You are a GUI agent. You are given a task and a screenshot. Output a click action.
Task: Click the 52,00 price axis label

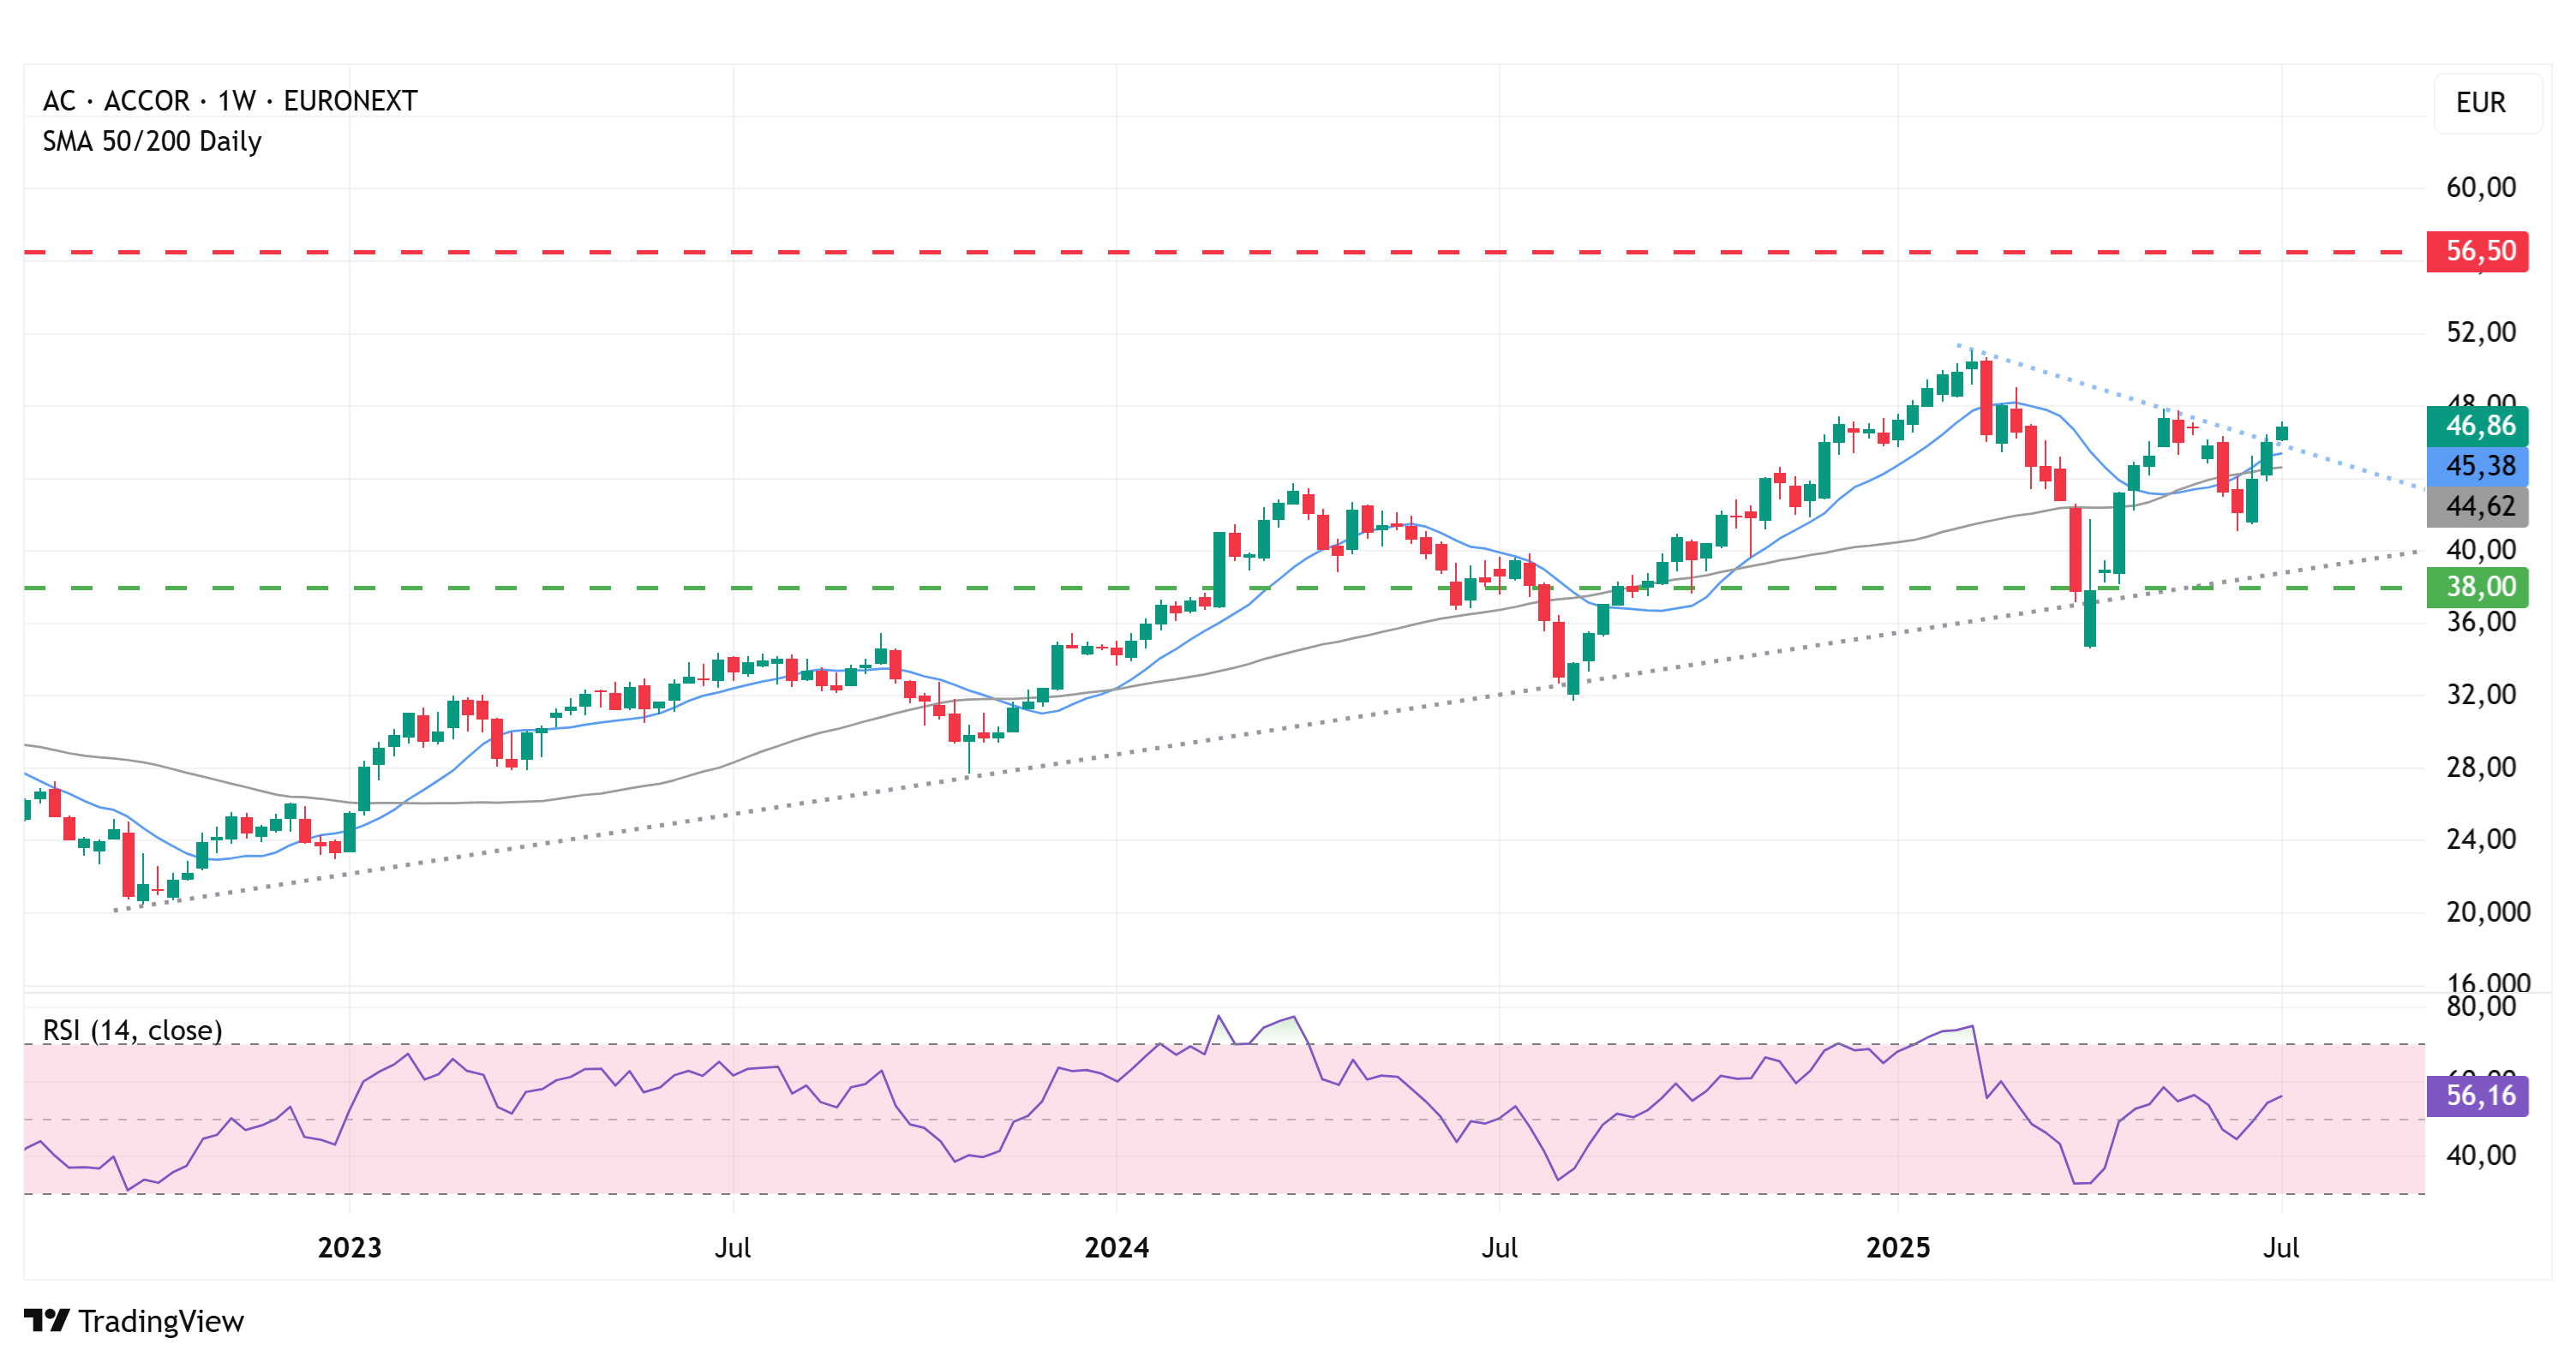tap(2481, 332)
